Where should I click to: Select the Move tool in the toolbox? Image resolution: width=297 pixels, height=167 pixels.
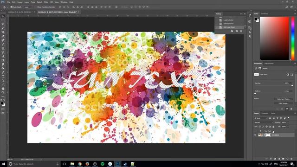[3, 16]
